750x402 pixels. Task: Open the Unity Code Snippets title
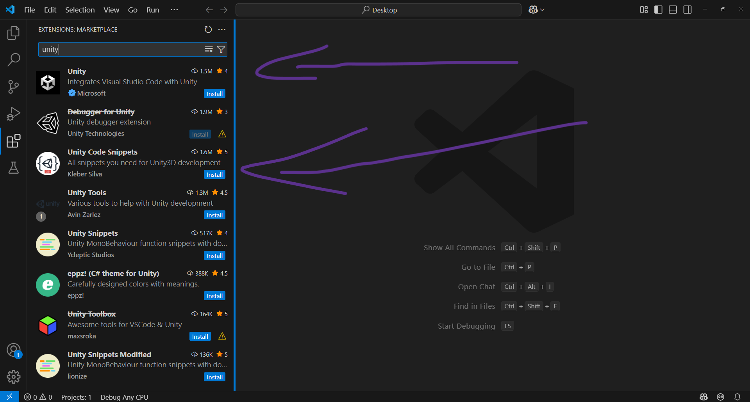tap(102, 152)
